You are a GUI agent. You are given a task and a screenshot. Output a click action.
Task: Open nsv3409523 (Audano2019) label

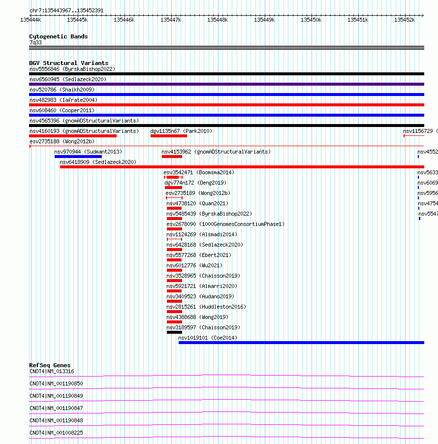click(x=200, y=296)
